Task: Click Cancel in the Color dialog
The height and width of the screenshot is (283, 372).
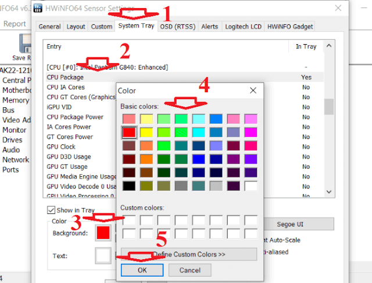Action: point(190,270)
